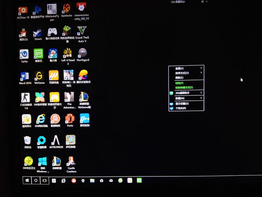
Task: Expand the 排序方式(O) submenu arrow
Action: click(x=201, y=73)
